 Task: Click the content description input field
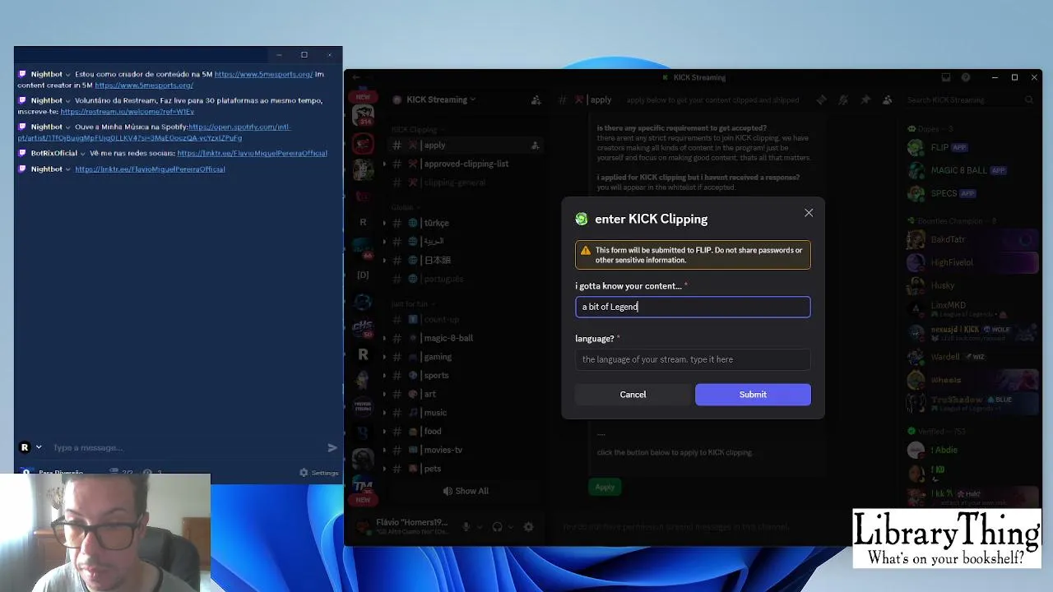[693, 307]
